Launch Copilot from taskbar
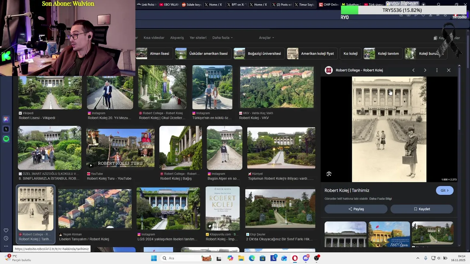Screen dimensions: 470x264 click(x=230, y=258)
